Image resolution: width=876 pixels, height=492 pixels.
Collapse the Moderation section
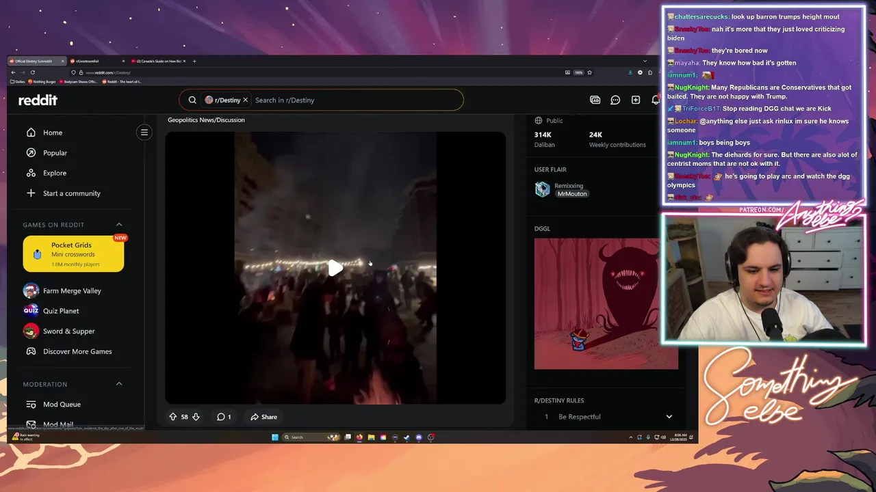pyautogui.click(x=119, y=384)
